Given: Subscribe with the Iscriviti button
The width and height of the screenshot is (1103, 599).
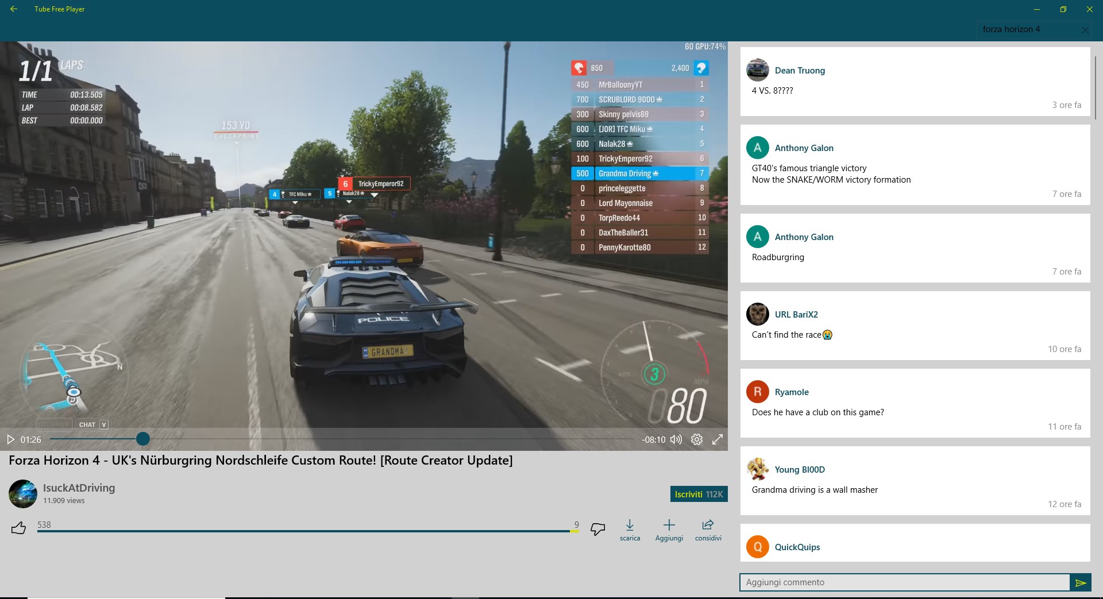Looking at the screenshot, I should pos(699,494).
